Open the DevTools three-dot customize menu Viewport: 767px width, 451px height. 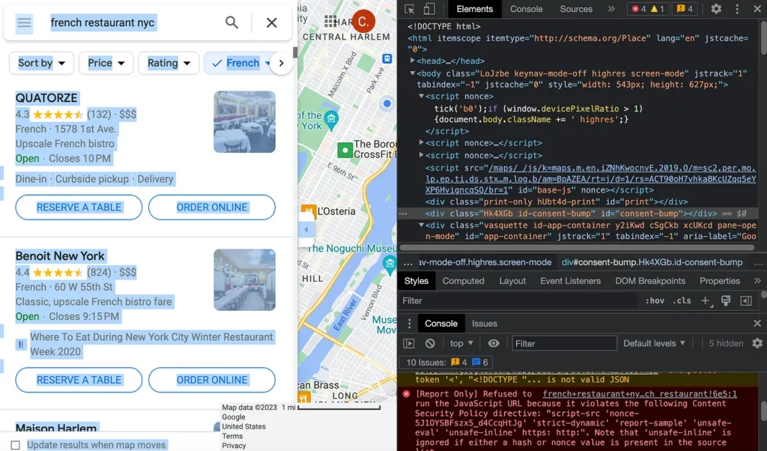pos(737,9)
